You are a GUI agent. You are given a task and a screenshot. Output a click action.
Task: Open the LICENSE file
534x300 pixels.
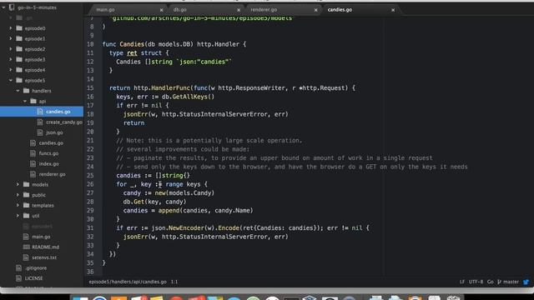pyautogui.click(x=33, y=278)
